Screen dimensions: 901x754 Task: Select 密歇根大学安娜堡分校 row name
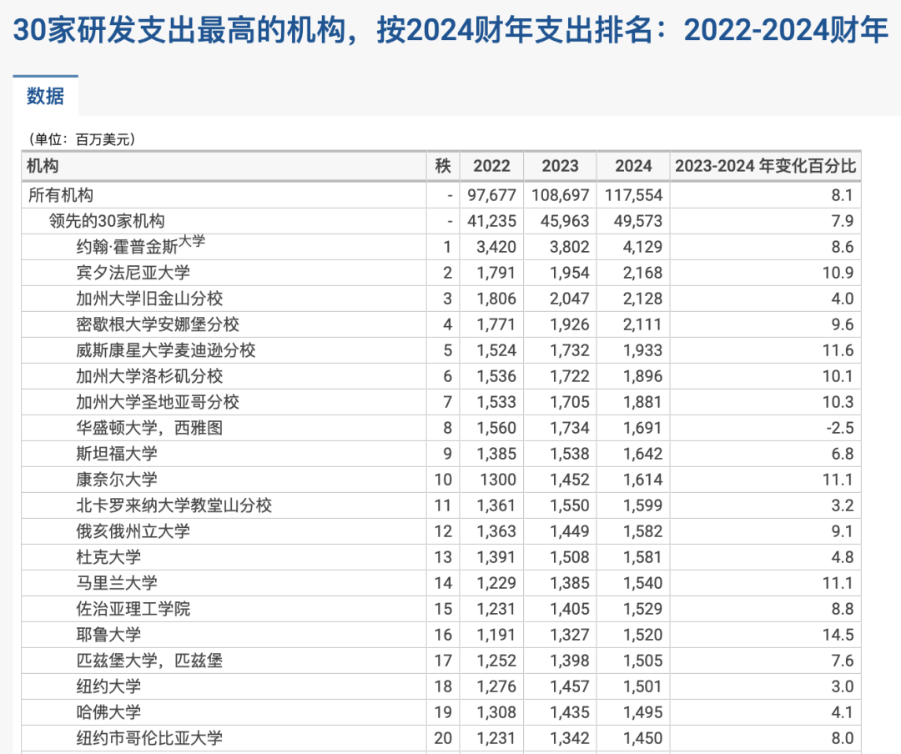click(158, 324)
